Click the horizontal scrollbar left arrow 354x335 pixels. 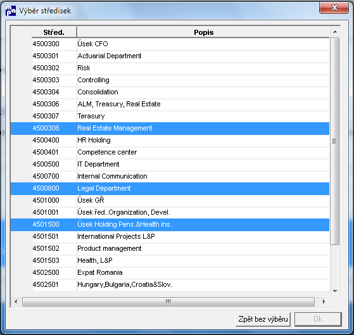[16, 301]
